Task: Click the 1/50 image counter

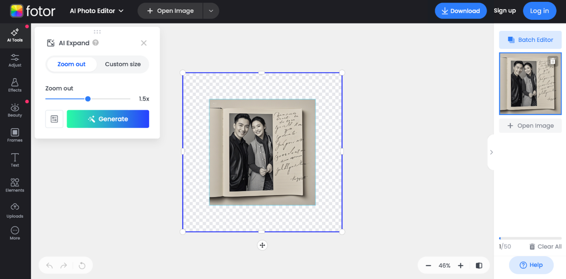Action: (x=505, y=247)
